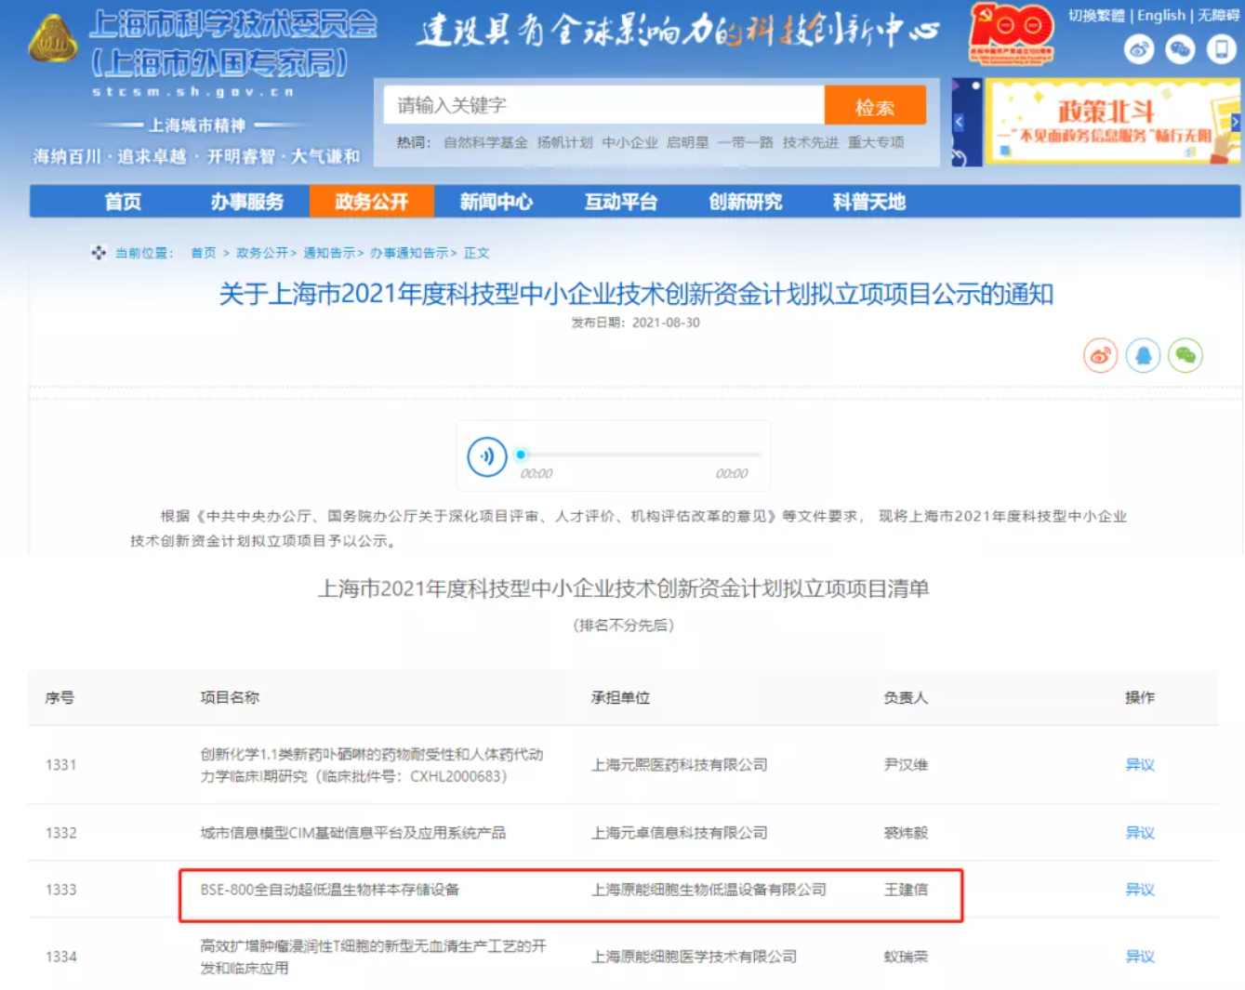The width and height of the screenshot is (1245, 990).
Task: Switch to the 新闻中心 tab
Action: pyautogui.click(x=496, y=202)
